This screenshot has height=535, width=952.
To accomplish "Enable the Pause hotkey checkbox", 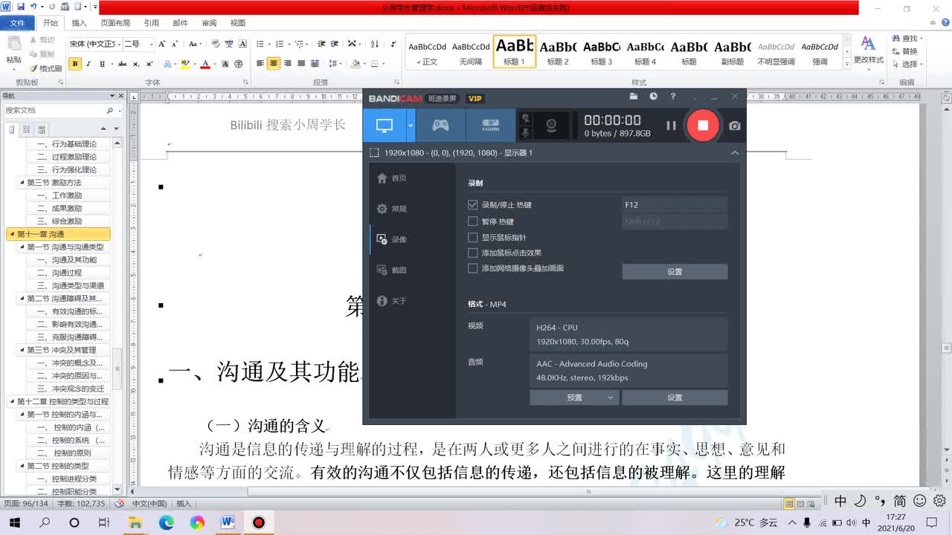I will [x=472, y=221].
